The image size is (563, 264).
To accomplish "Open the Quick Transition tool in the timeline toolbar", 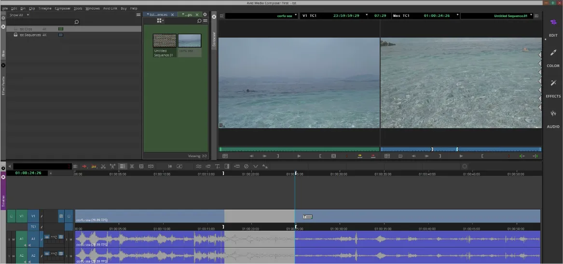I will point(227,166).
